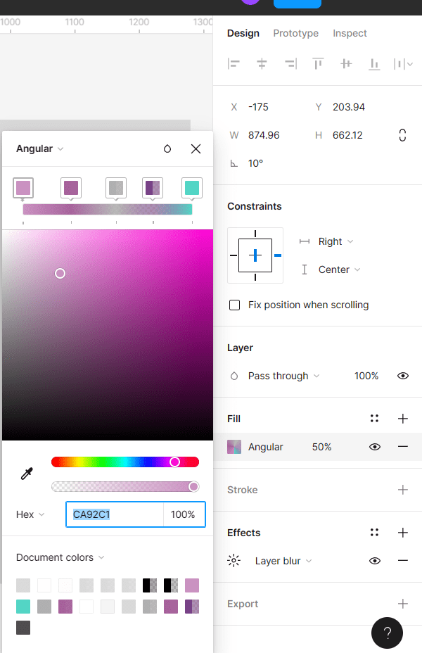Image resolution: width=422 pixels, height=653 pixels.
Task: Switch to the Inspect tab
Action: tap(350, 33)
